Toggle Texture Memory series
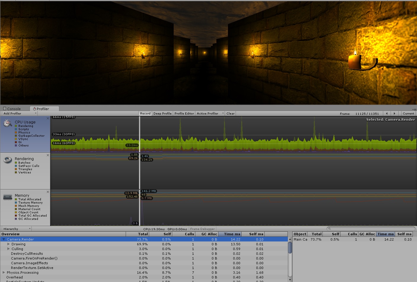 pyautogui.click(x=16, y=203)
